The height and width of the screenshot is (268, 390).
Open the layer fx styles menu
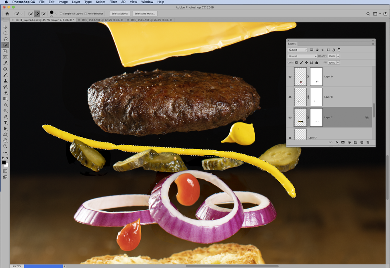(x=337, y=142)
